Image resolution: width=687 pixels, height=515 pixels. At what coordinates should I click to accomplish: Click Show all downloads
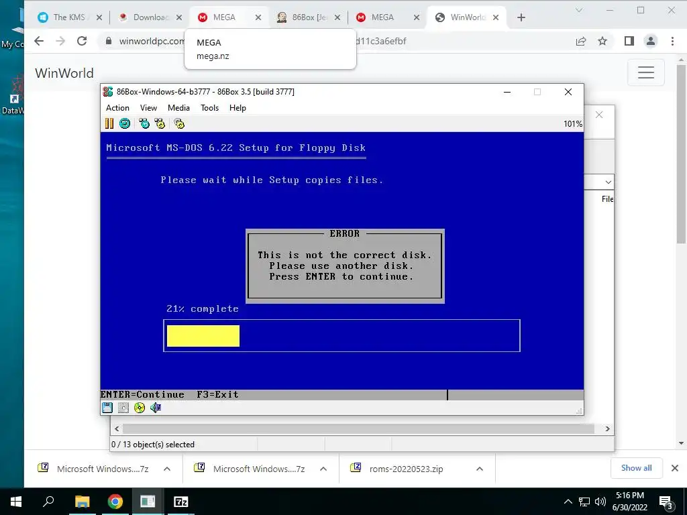click(x=636, y=468)
